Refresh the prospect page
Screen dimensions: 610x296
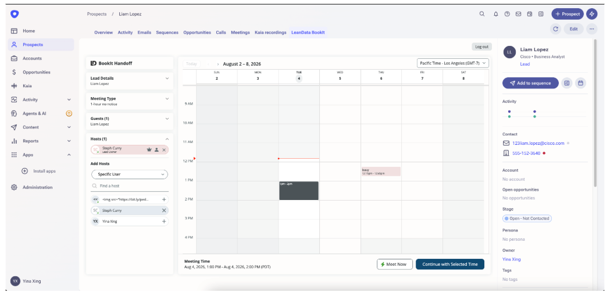[555, 28]
